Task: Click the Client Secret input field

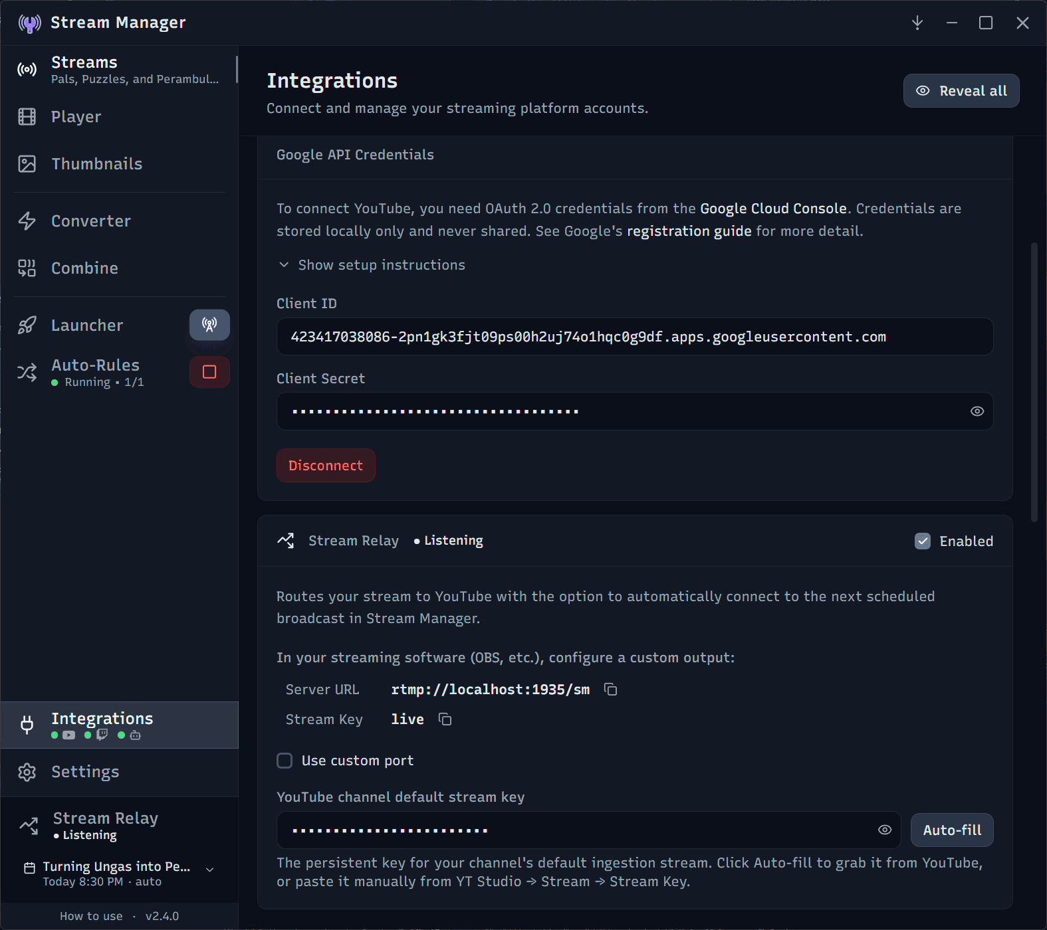Action: coord(635,411)
